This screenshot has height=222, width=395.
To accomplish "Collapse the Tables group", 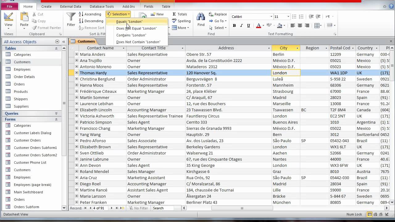I will point(56,48).
